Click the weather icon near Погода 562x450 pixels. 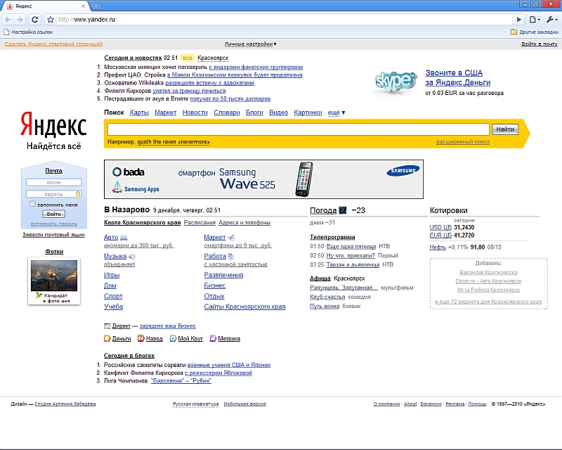(x=343, y=210)
